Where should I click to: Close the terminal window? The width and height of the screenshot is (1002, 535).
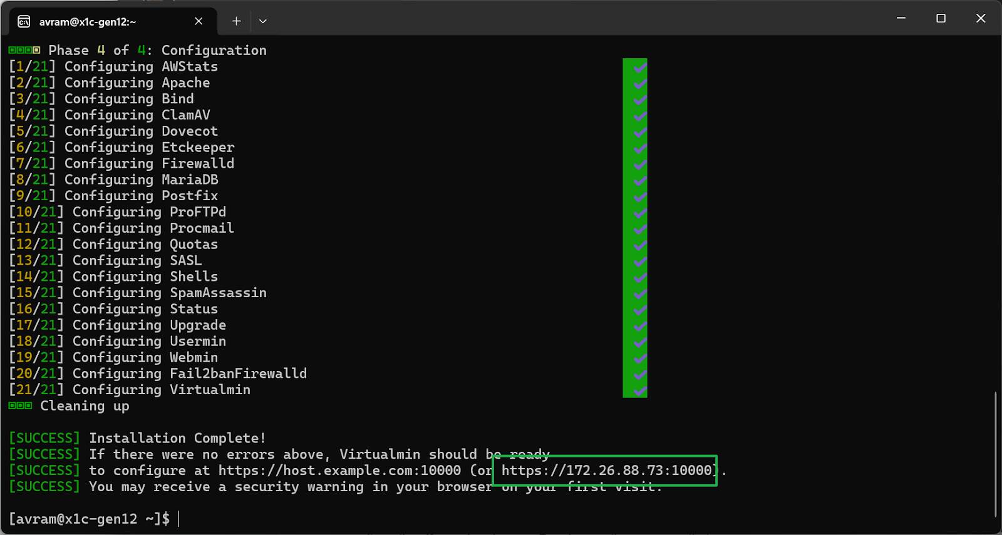[x=981, y=18]
